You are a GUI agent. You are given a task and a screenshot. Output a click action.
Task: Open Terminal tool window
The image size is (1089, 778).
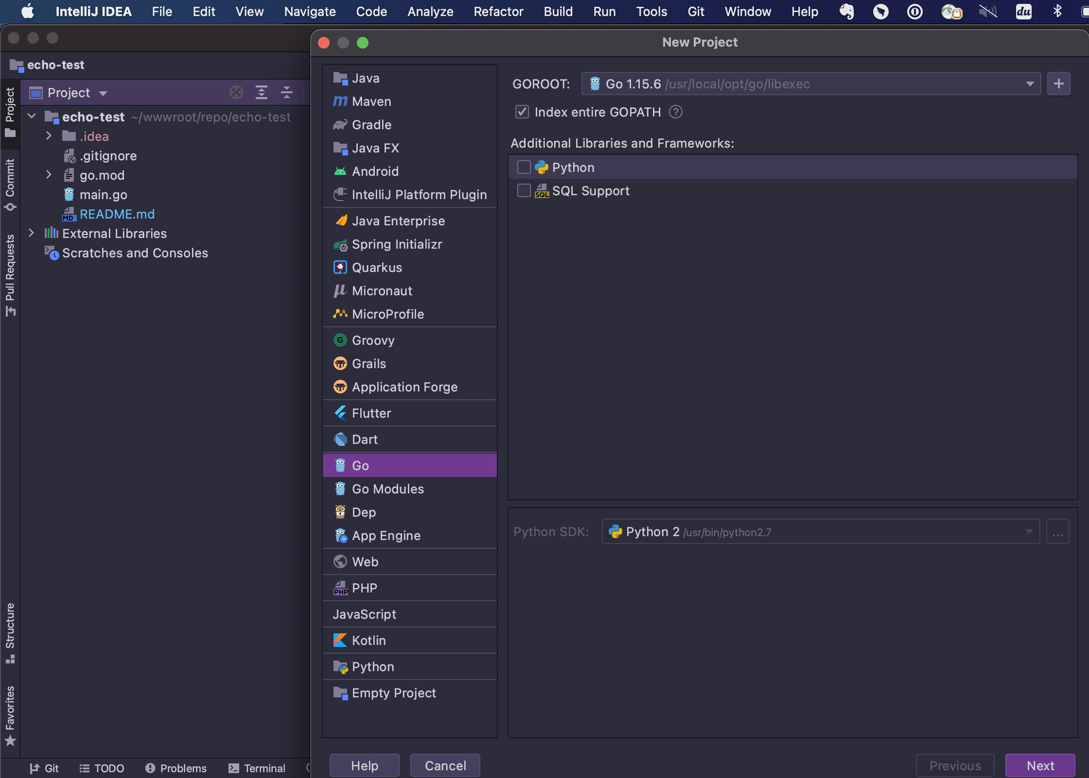coord(257,768)
